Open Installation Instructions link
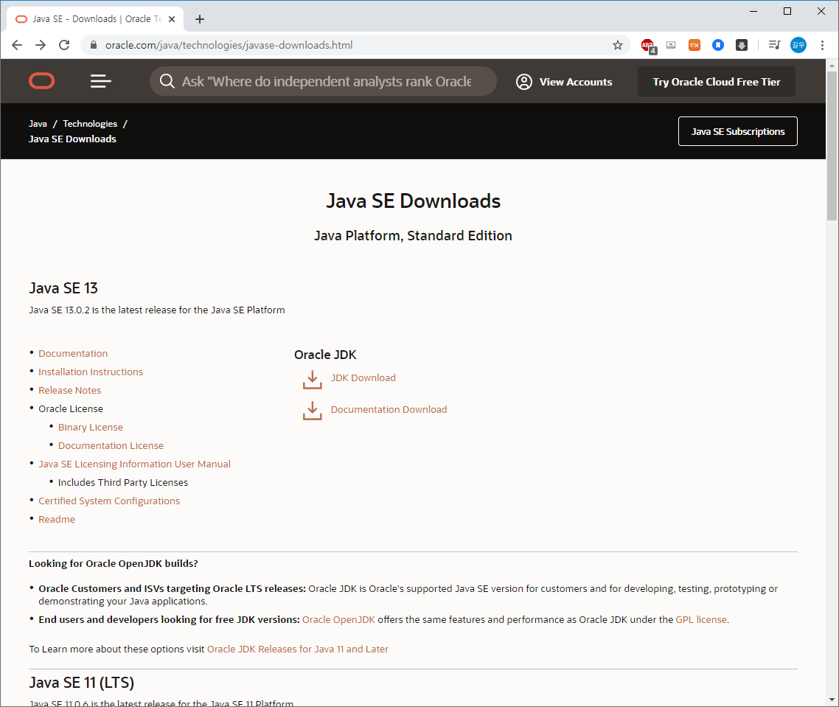The width and height of the screenshot is (839, 707). tap(91, 372)
